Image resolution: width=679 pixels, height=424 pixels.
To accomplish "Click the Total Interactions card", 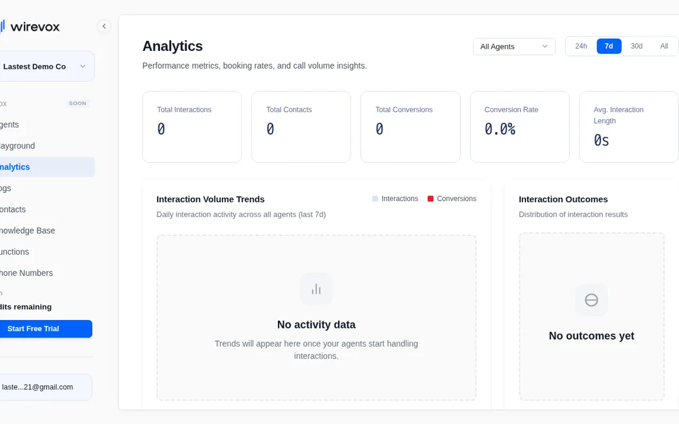I will [x=192, y=127].
